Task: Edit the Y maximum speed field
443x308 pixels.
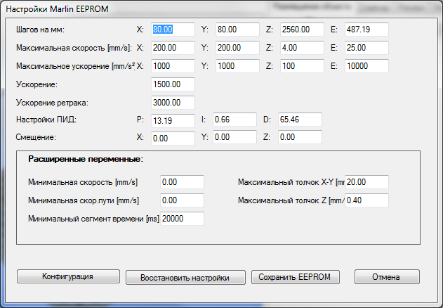Action: tap(236, 49)
